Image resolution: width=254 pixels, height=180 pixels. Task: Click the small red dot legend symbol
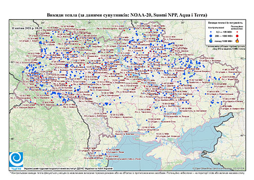click(x=237, y=32)
